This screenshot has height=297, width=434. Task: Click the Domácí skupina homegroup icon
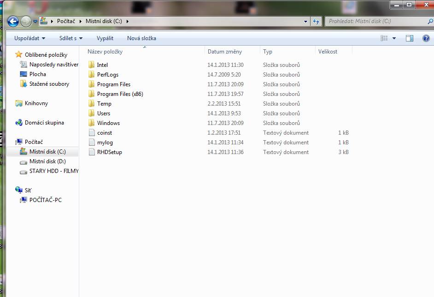tap(18, 123)
